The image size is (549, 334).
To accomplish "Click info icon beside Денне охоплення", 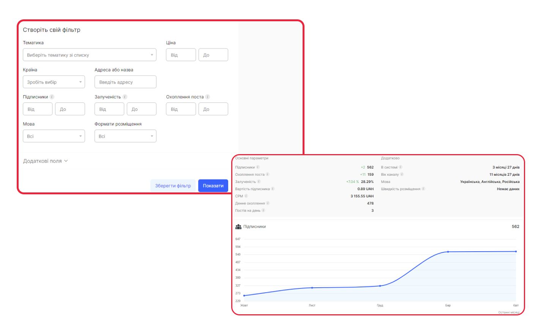I will pyautogui.click(x=268, y=203).
